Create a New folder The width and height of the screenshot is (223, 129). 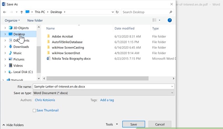tap(35, 20)
